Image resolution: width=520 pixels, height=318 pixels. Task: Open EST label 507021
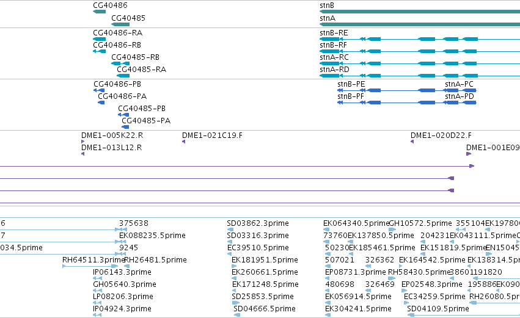340,259
